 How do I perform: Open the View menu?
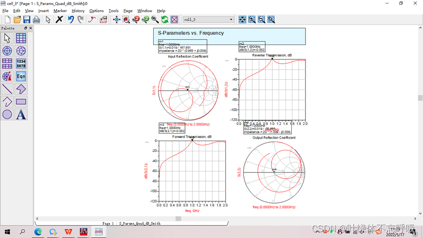pyautogui.click(x=29, y=11)
